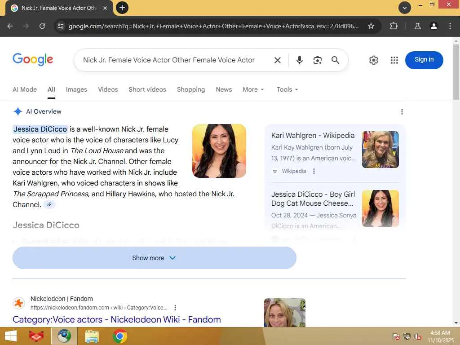Click nickelodeon.fandom.com URL breadcrumb
Screen dimensions: 460x345
point(99,308)
